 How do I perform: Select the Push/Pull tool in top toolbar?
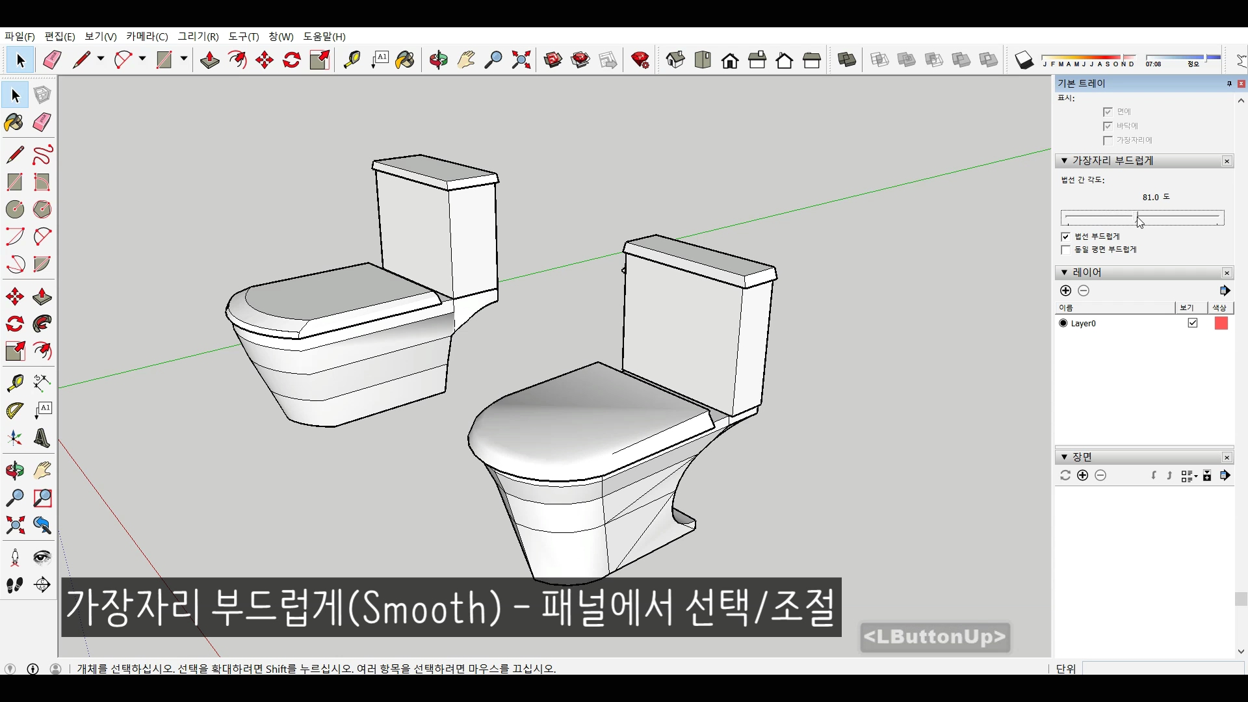pos(209,60)
